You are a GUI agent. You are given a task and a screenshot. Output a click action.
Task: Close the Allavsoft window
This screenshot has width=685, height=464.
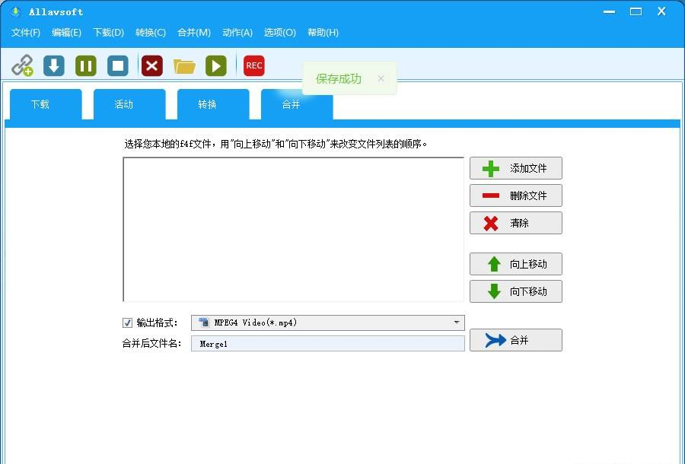coord(661,11)
